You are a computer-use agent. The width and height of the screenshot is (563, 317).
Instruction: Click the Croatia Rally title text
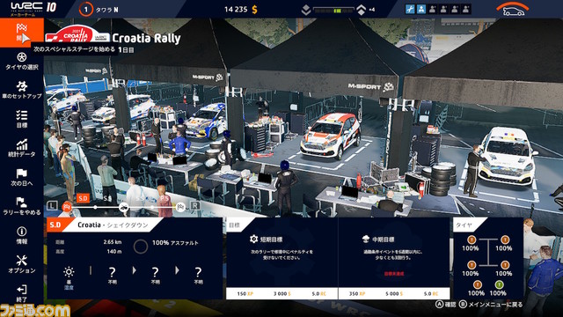[146, 38]
